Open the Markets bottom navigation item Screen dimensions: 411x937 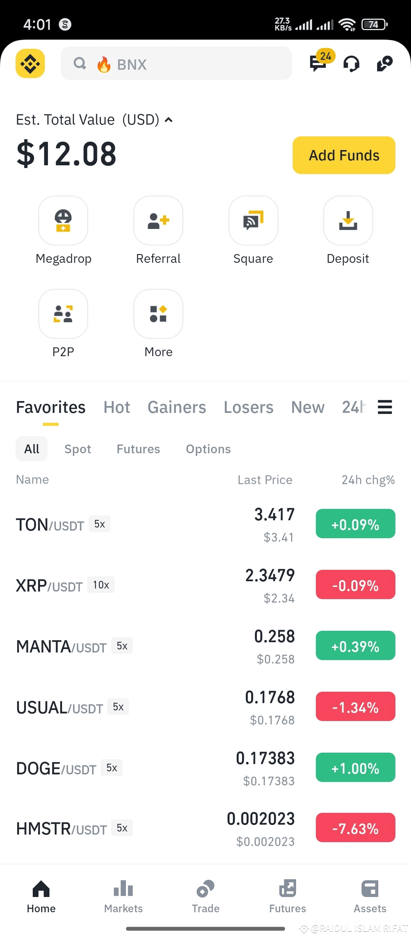click(123, 897)
